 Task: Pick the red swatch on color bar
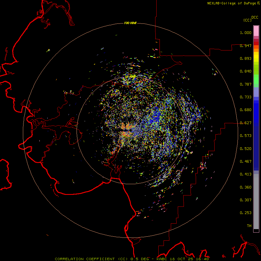(x=256, y=43)
